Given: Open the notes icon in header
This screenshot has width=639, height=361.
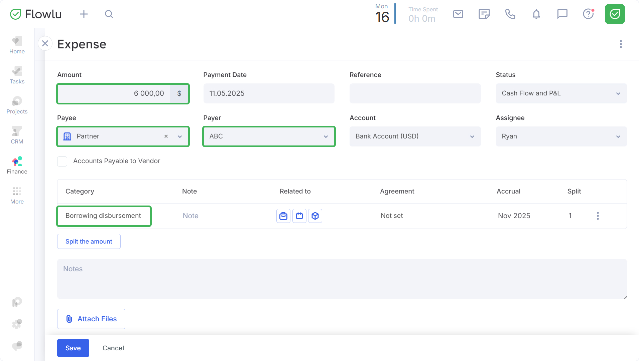Looking at the screenshot, I should point(484,14).
